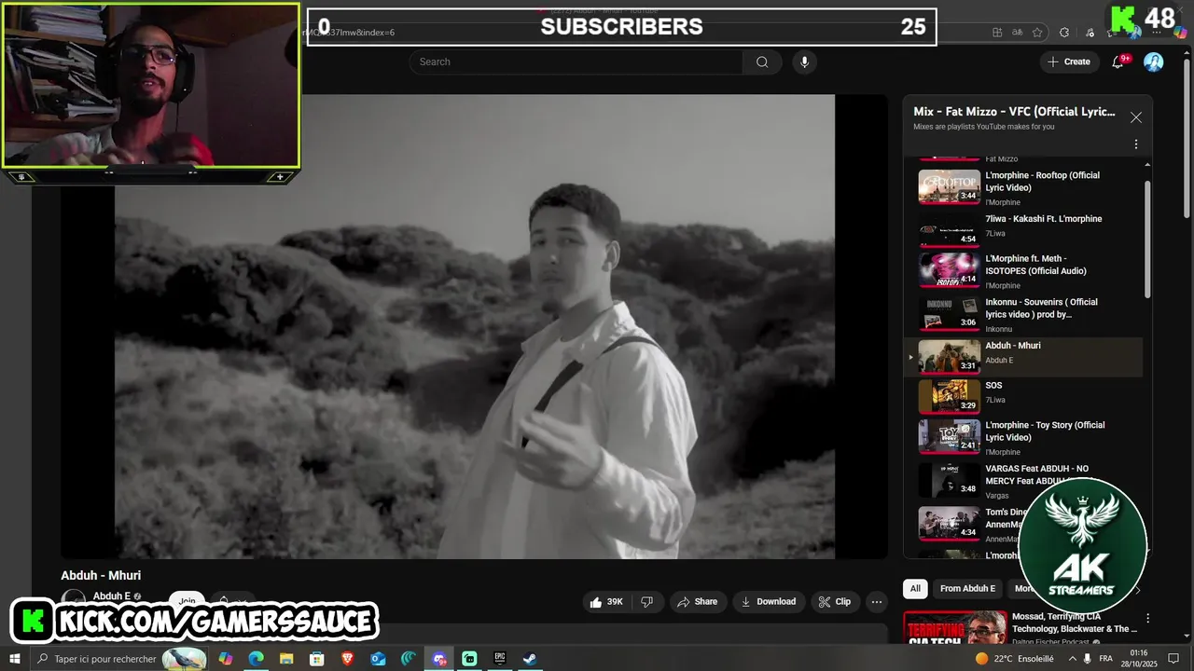Open the Mix playlist options menu

click(1135, 144)
